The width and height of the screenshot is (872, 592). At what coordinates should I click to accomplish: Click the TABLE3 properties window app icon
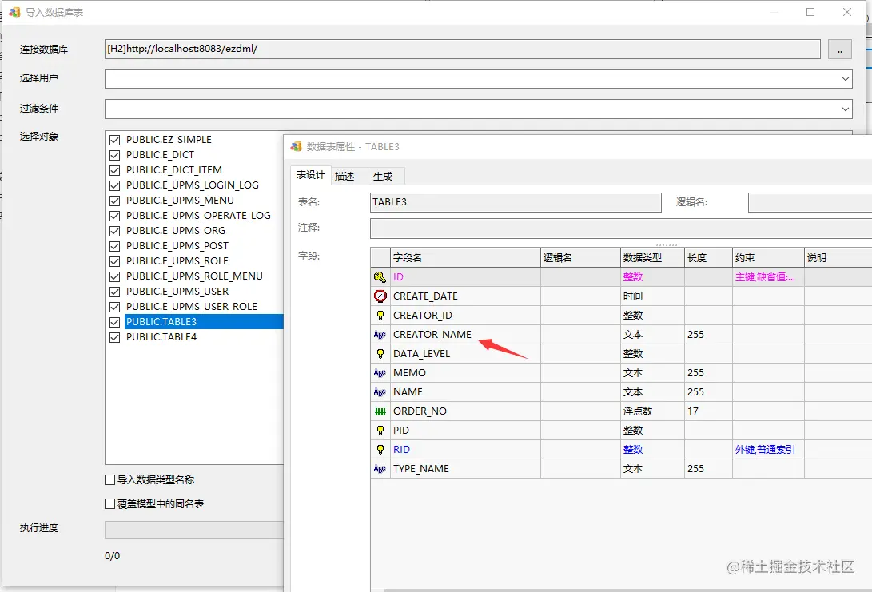(296, 146)
